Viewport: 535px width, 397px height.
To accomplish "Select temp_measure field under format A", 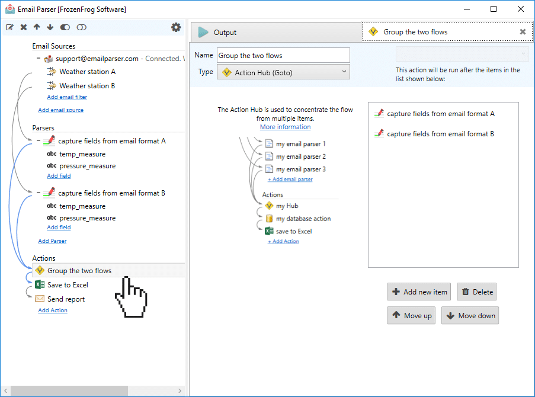I will tap(82, 154).
